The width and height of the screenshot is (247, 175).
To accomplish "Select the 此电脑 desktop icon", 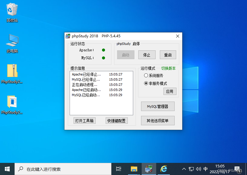I will click(x=12, y=43).
